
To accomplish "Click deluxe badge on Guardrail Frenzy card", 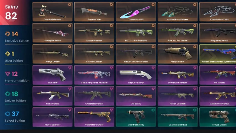I will pos(153,110).
